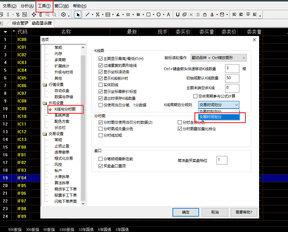Click the 平 close position toolbar button
The width and height of the screenshot is (288, 232).
click(248, 14)
